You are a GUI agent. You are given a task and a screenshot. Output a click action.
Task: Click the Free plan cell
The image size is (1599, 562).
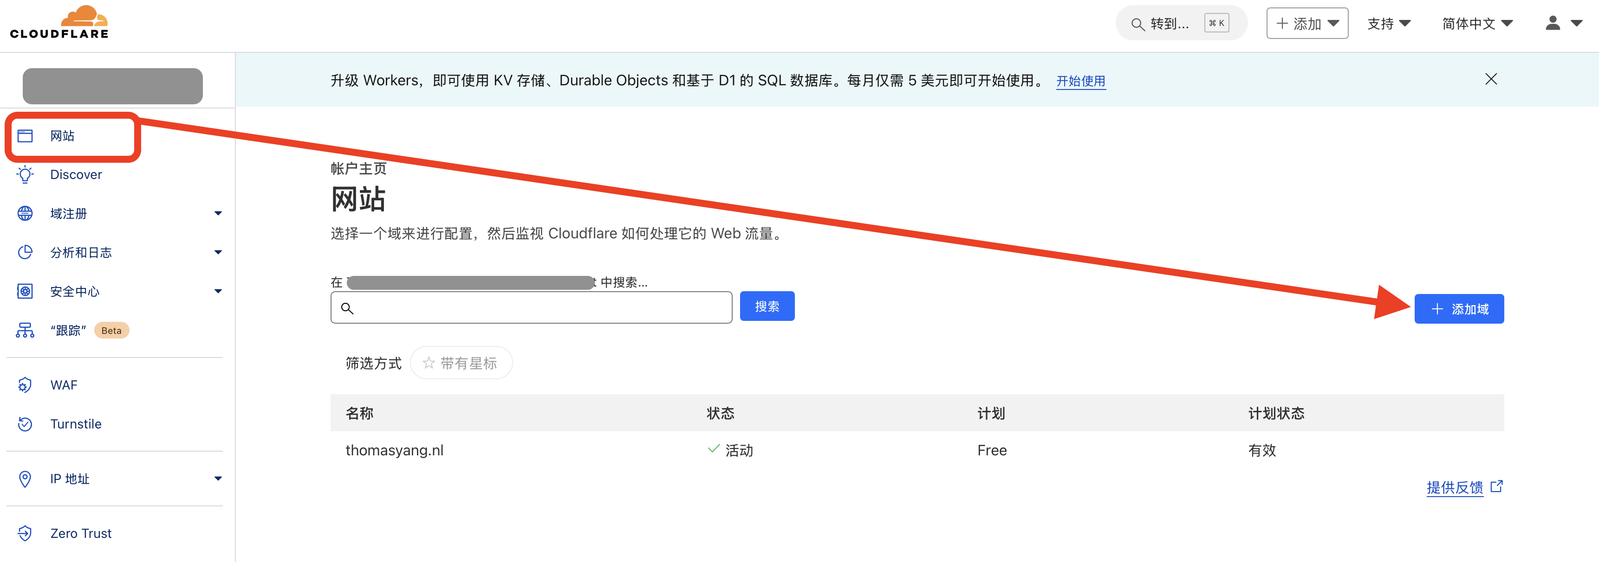pos(992,450)
